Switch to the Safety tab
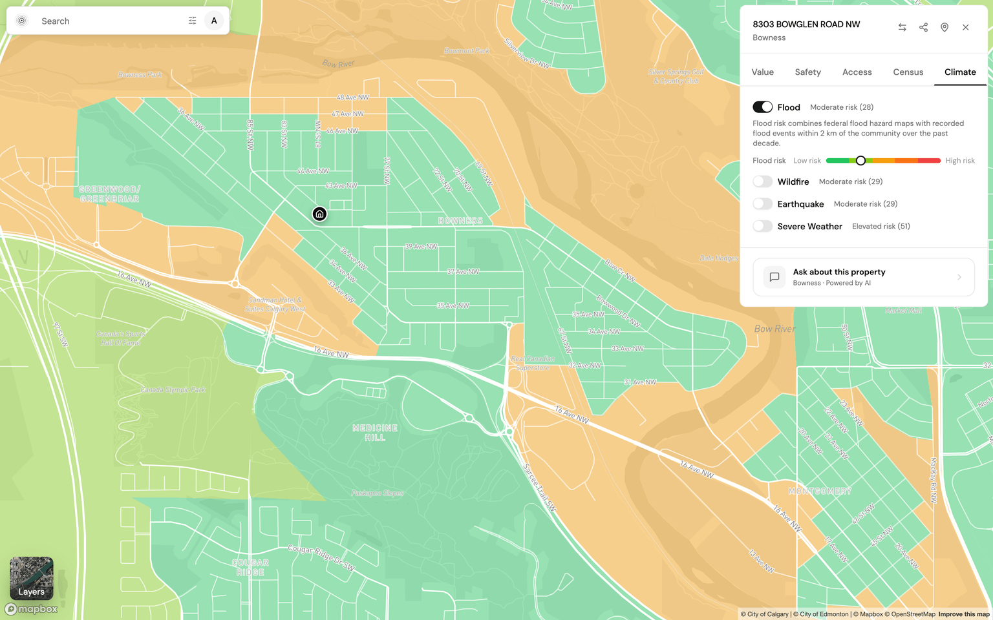 807,72
